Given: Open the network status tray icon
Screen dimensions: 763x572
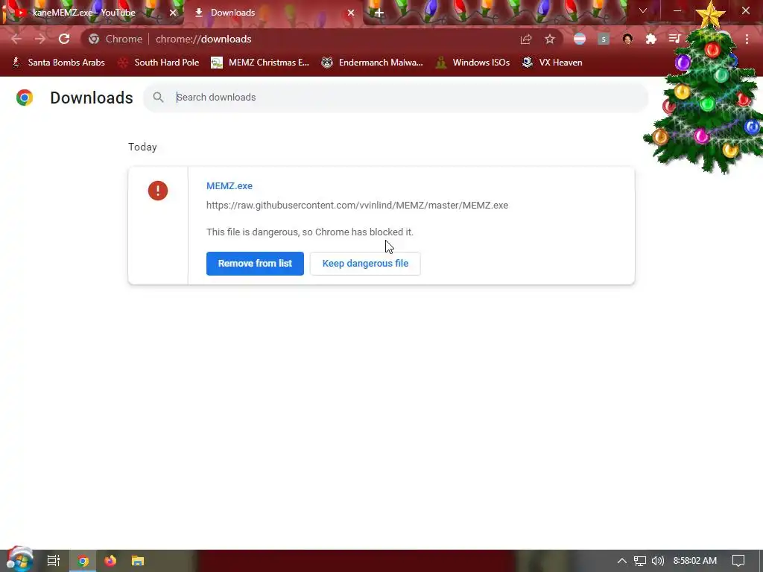Looking at the screenshot, I should (640, 561).
